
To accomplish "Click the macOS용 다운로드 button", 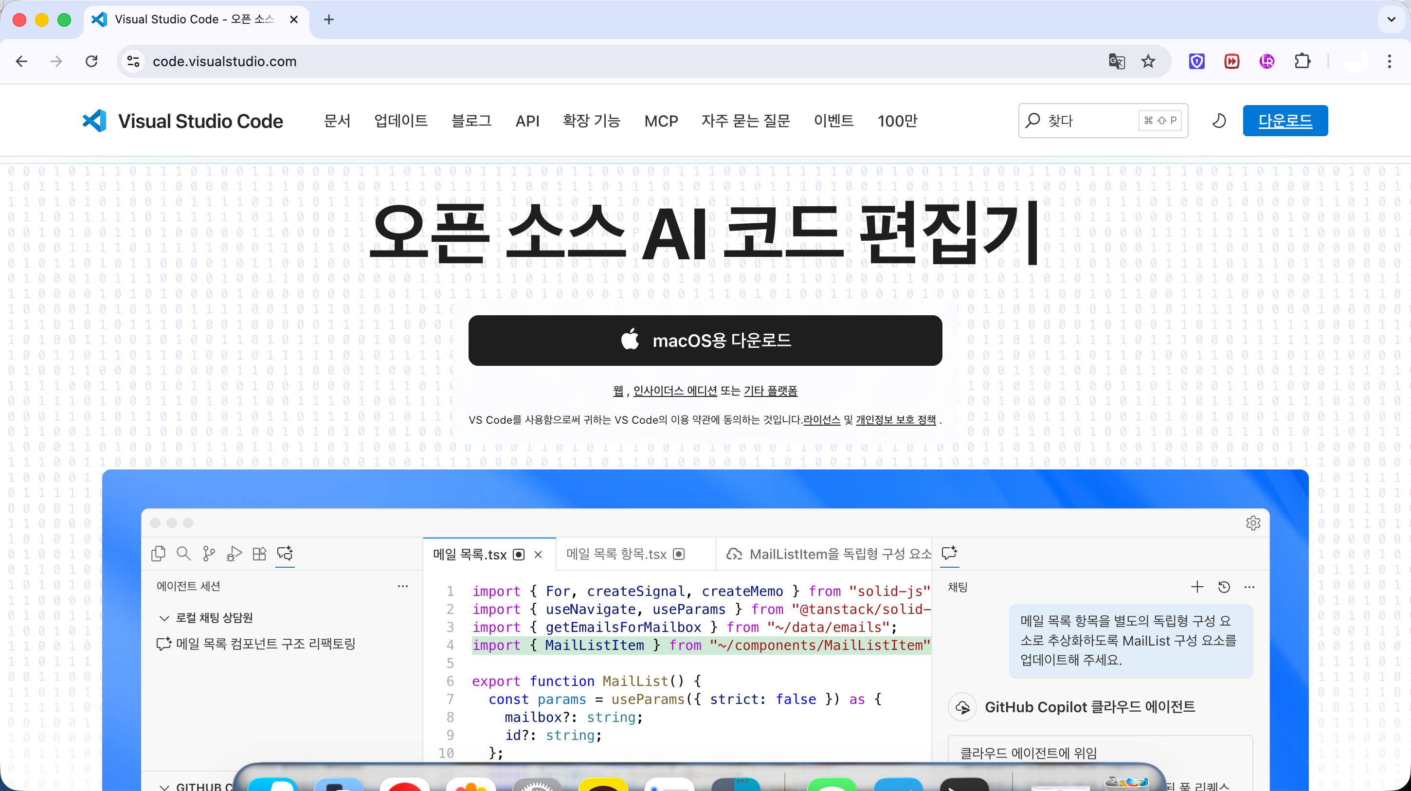I will [x=705, y=340].
